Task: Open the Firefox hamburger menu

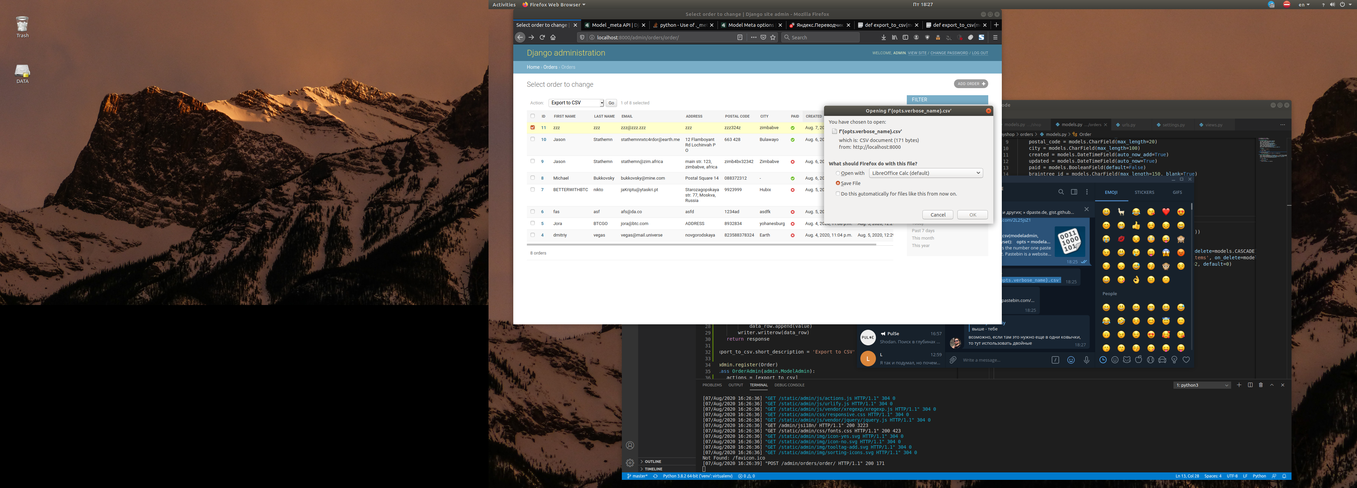Action: click(x=995, y=37)
